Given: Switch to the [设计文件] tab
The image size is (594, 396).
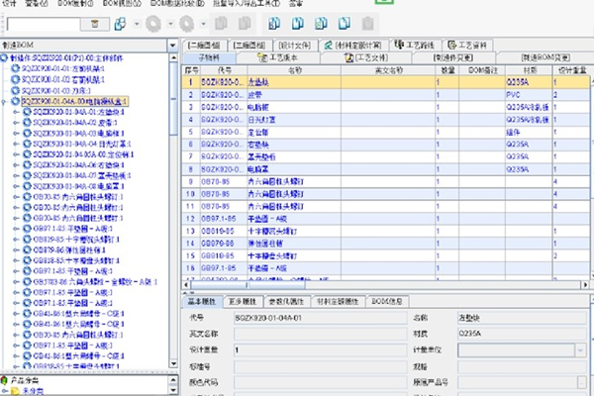Looking at the screenshot, I should pyautogui.click(x=294, y=46).
